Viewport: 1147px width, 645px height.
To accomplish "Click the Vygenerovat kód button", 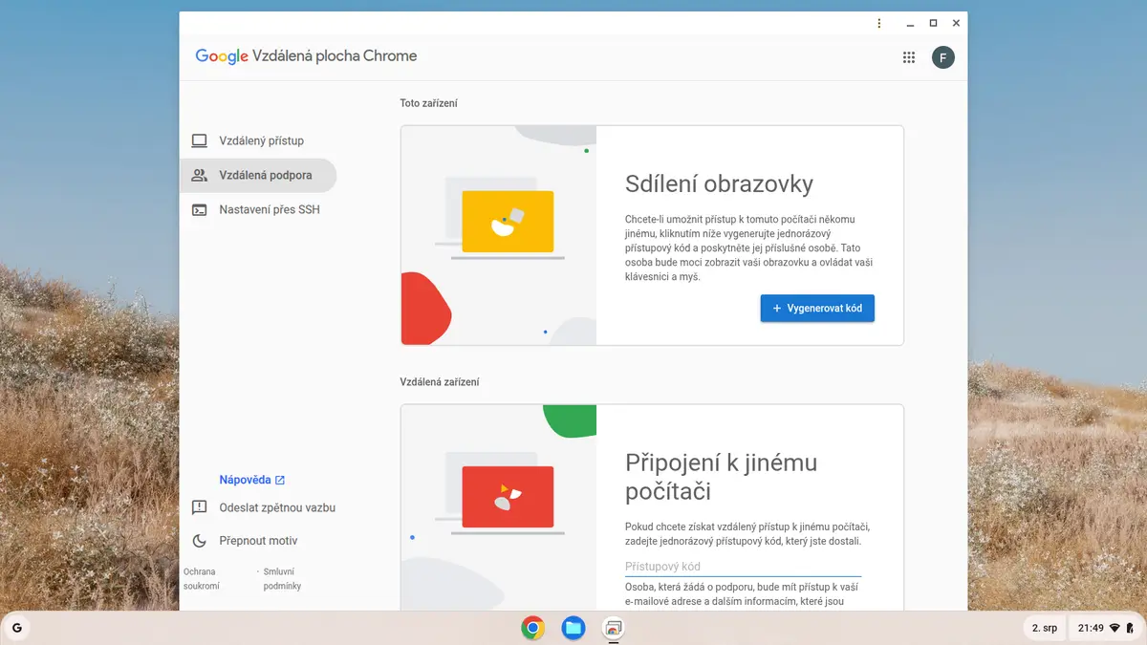I will [817, 309].
